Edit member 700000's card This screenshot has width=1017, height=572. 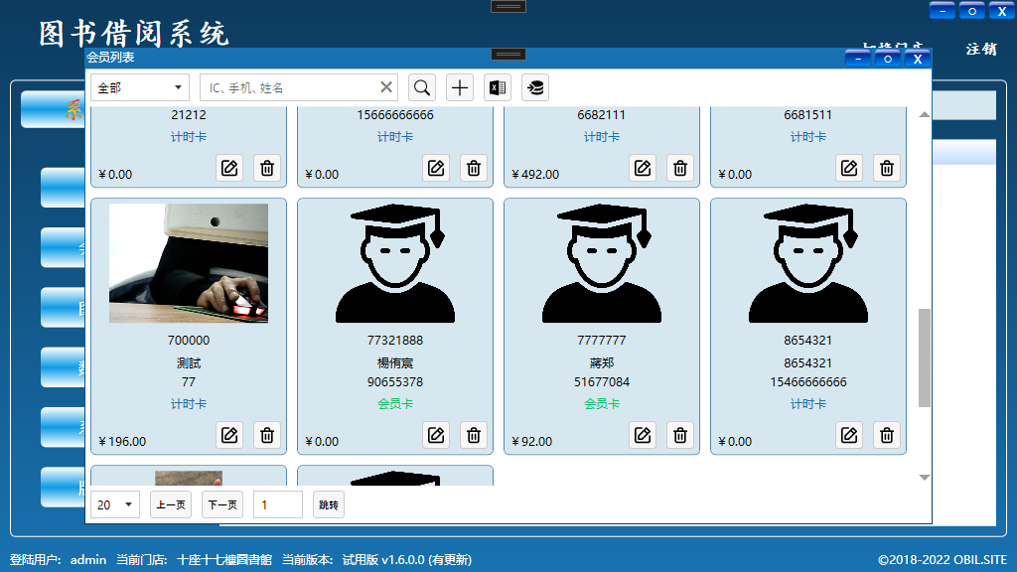(x=229, y=435)
